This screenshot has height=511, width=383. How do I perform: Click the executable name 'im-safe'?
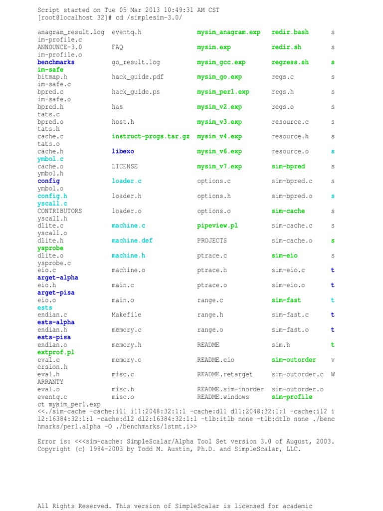point(50,70)
